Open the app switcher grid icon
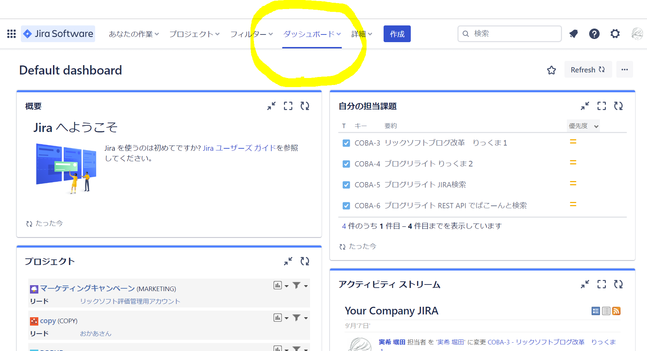This screenshot has width=647, height=351. click(11, 34)
